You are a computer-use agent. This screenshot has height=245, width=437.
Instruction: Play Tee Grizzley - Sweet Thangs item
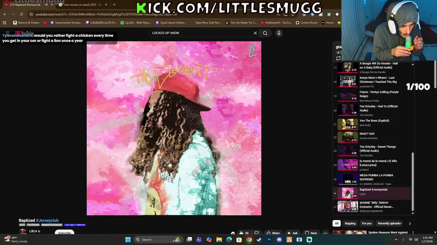372,151
